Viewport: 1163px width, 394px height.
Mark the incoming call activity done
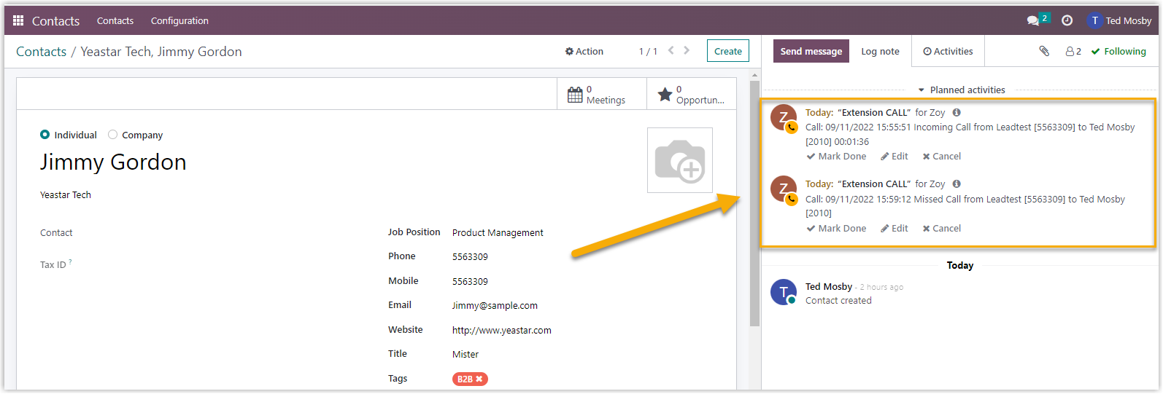pyautogui.click(x=836, y=157)
